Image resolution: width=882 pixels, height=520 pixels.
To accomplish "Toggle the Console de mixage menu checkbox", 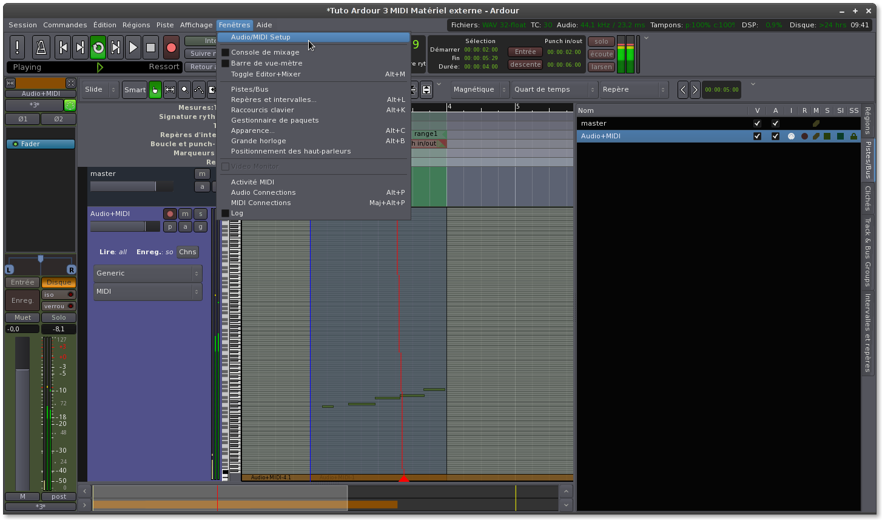I will (x=225, y=53).
